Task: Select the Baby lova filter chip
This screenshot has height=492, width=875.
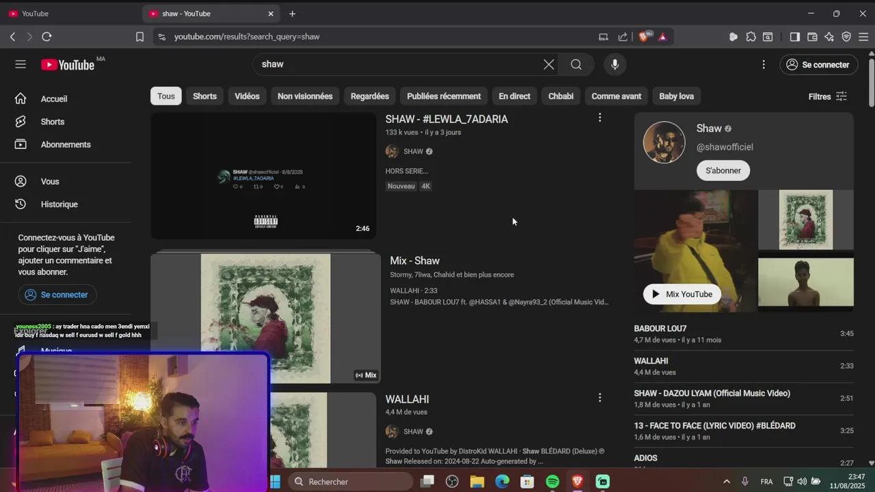Action: (x=676, y=96)
